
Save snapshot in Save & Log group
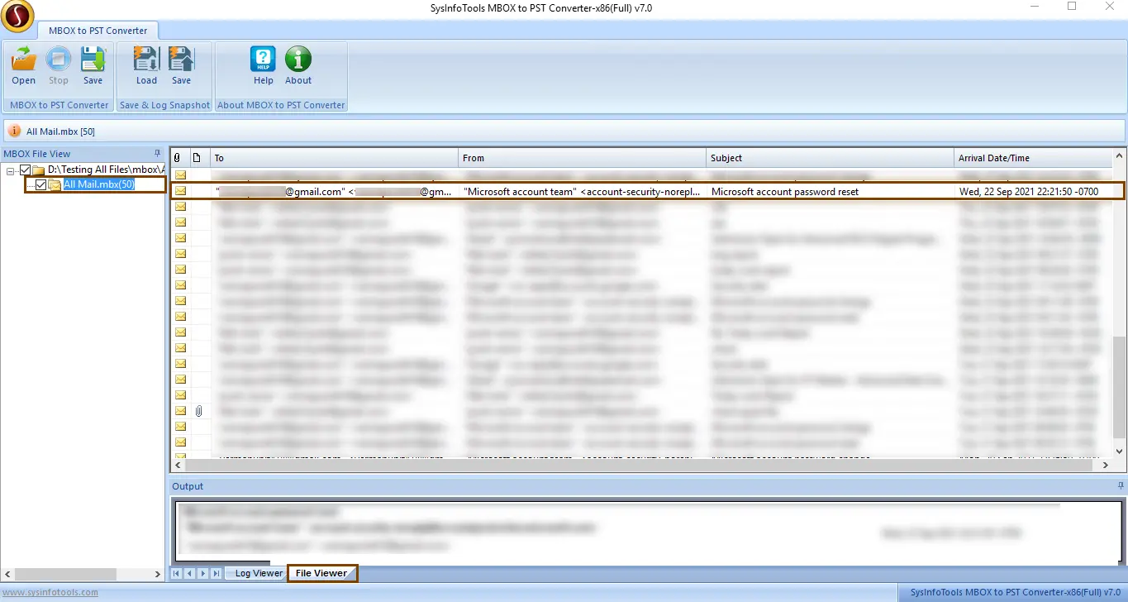181,65
